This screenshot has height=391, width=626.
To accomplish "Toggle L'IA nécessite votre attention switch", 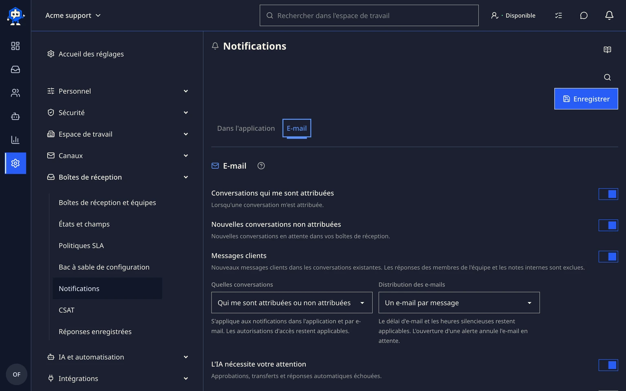I will [x=608, y=365].
